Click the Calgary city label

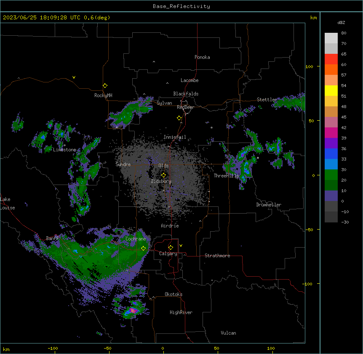(168, 254)
